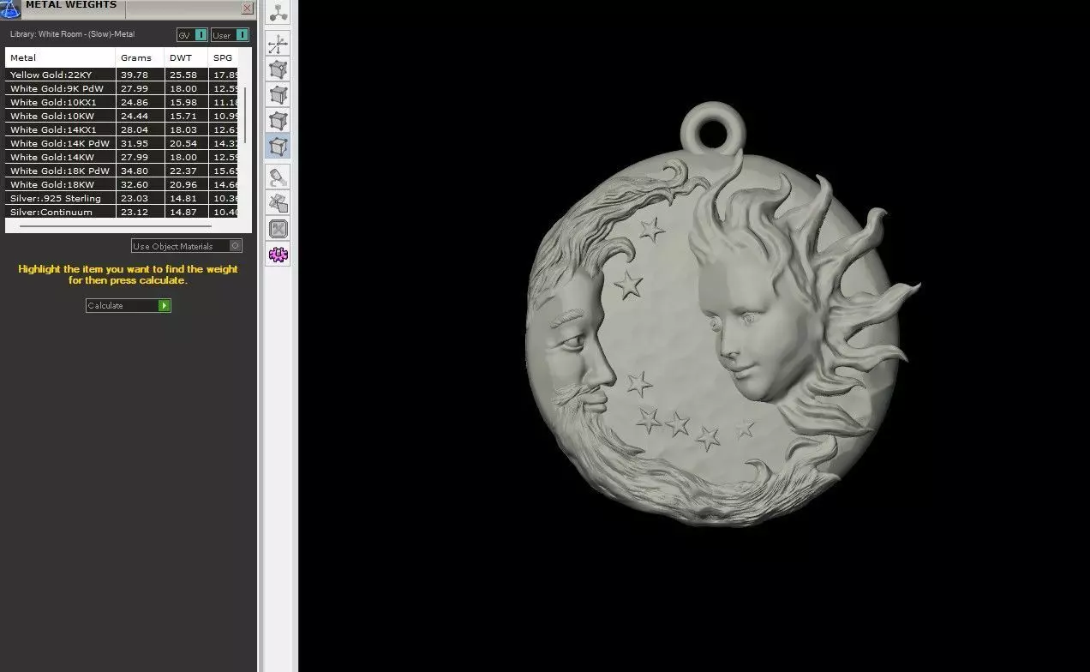Click the DWT column header
Viewport: 1090px width, 672px height.
coord(187,57)
